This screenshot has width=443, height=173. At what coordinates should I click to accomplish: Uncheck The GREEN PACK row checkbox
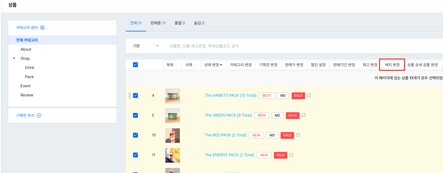point(135,115)
